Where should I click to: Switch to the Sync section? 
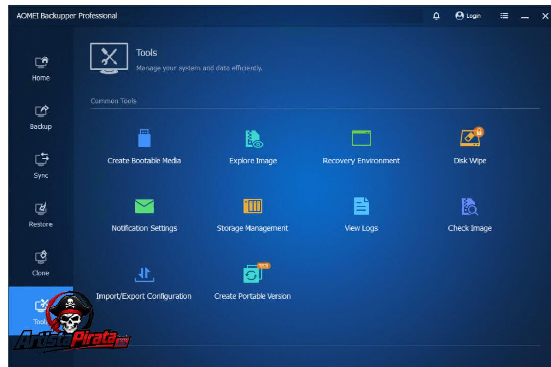click(41, 167)
